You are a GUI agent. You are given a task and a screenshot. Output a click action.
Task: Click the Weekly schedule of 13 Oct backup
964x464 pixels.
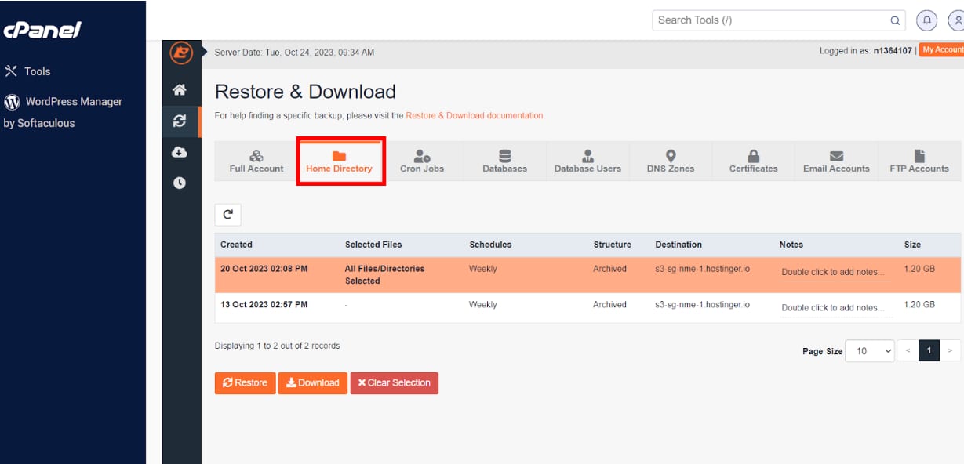483,305
